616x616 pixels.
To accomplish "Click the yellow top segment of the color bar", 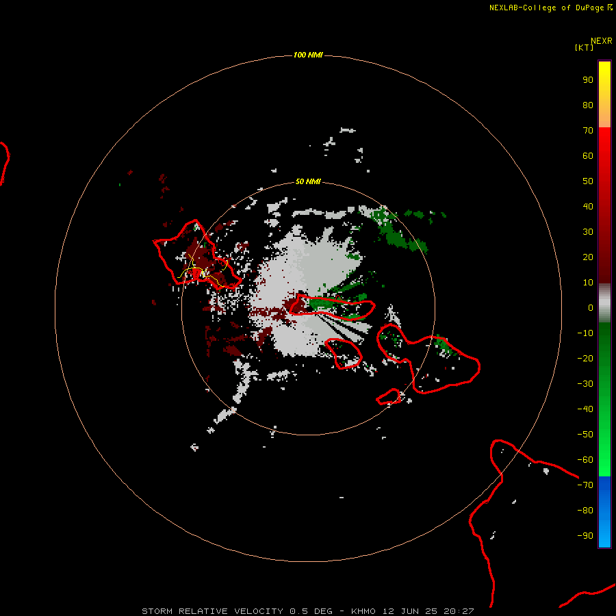I will pos(604,94).
